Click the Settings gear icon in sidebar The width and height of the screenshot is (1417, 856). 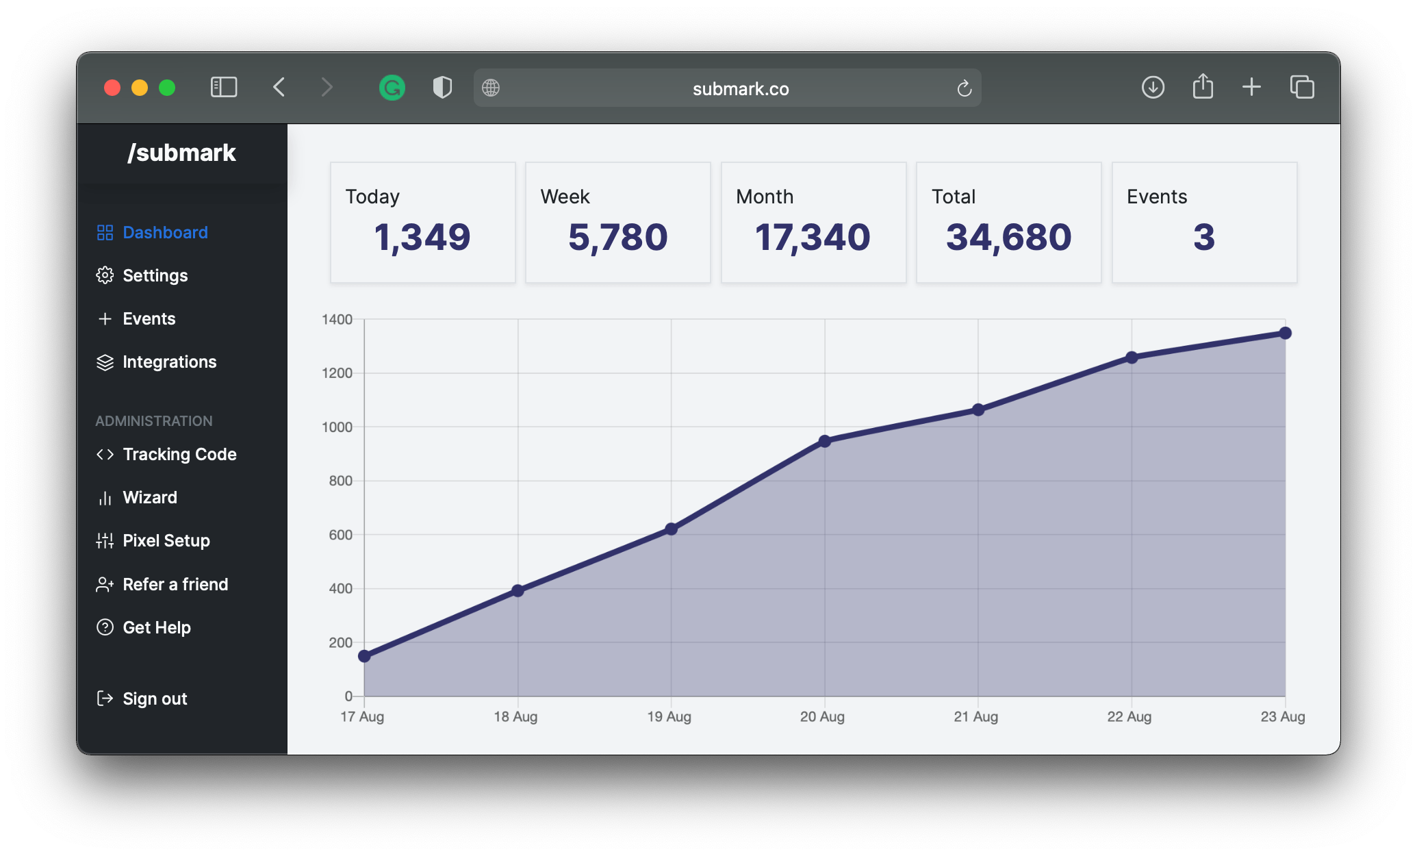[x=105, y=275]
